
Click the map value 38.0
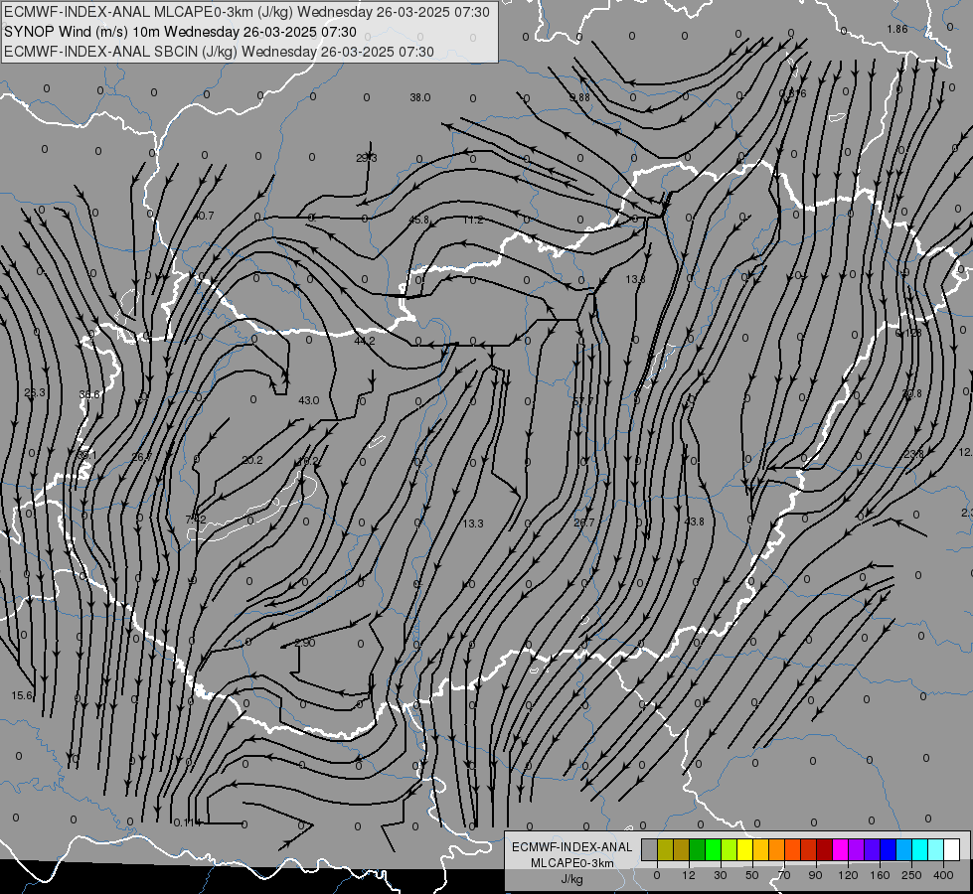pos(420,97)
